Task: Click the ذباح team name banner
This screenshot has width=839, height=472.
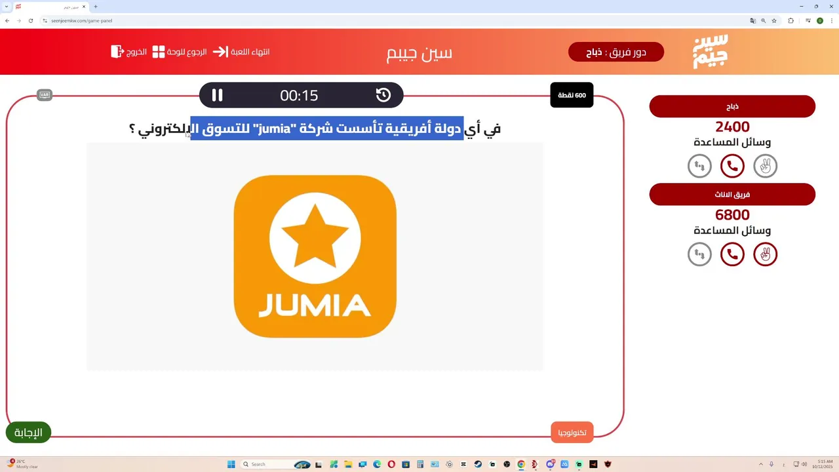Action: [x=732, y=106]
